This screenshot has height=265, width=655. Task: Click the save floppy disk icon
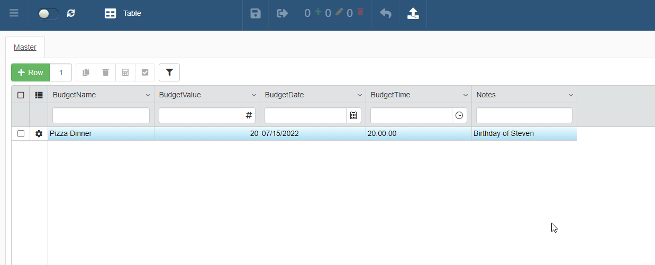pos(256,13)
